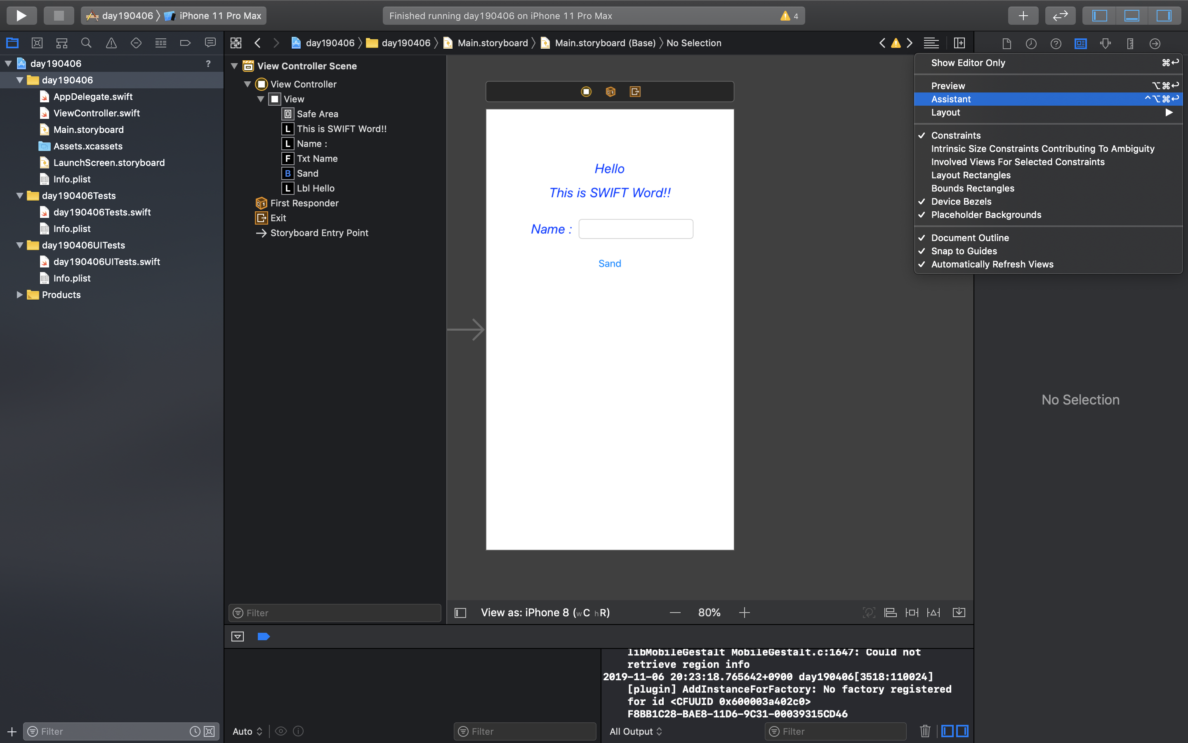Image resolution: width=1188 pixels, height=743 pixels.
Task: Toggle the Snap to Guides option
Action: click(x=964, y=251)
